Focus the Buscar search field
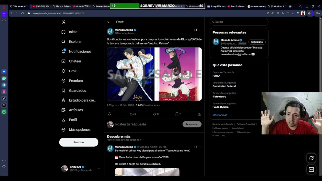This screenshot has height=181, width=322. pyautogui.click(x=239, y=22)
